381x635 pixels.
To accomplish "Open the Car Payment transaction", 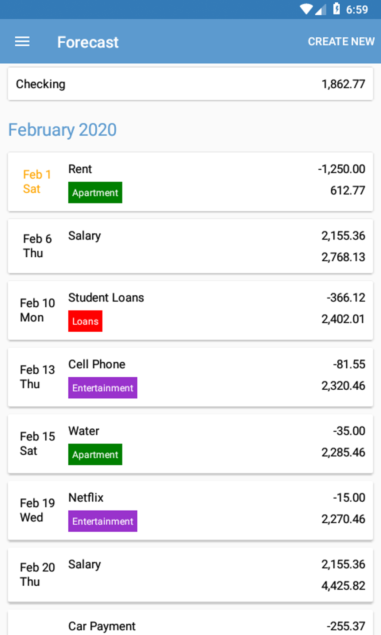I will tap(190, 626).
